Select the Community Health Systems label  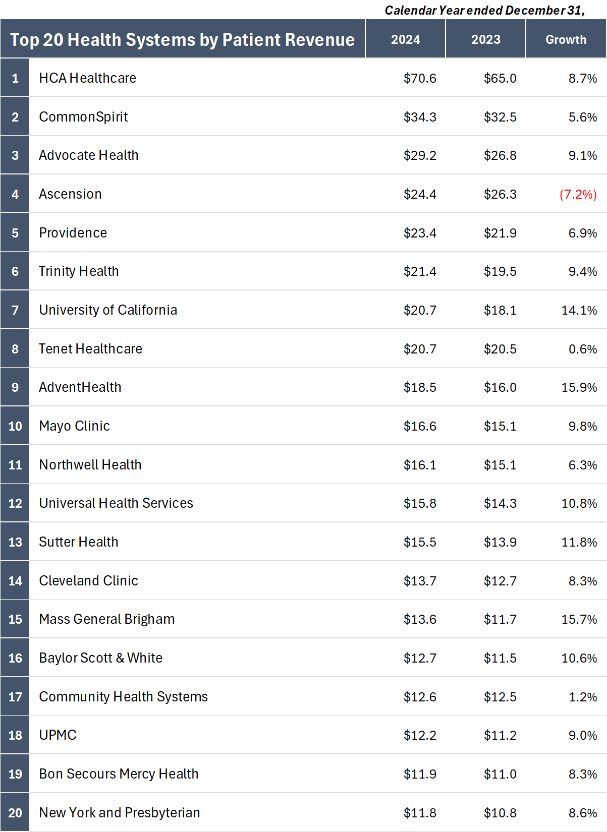(x=123, y=697)
